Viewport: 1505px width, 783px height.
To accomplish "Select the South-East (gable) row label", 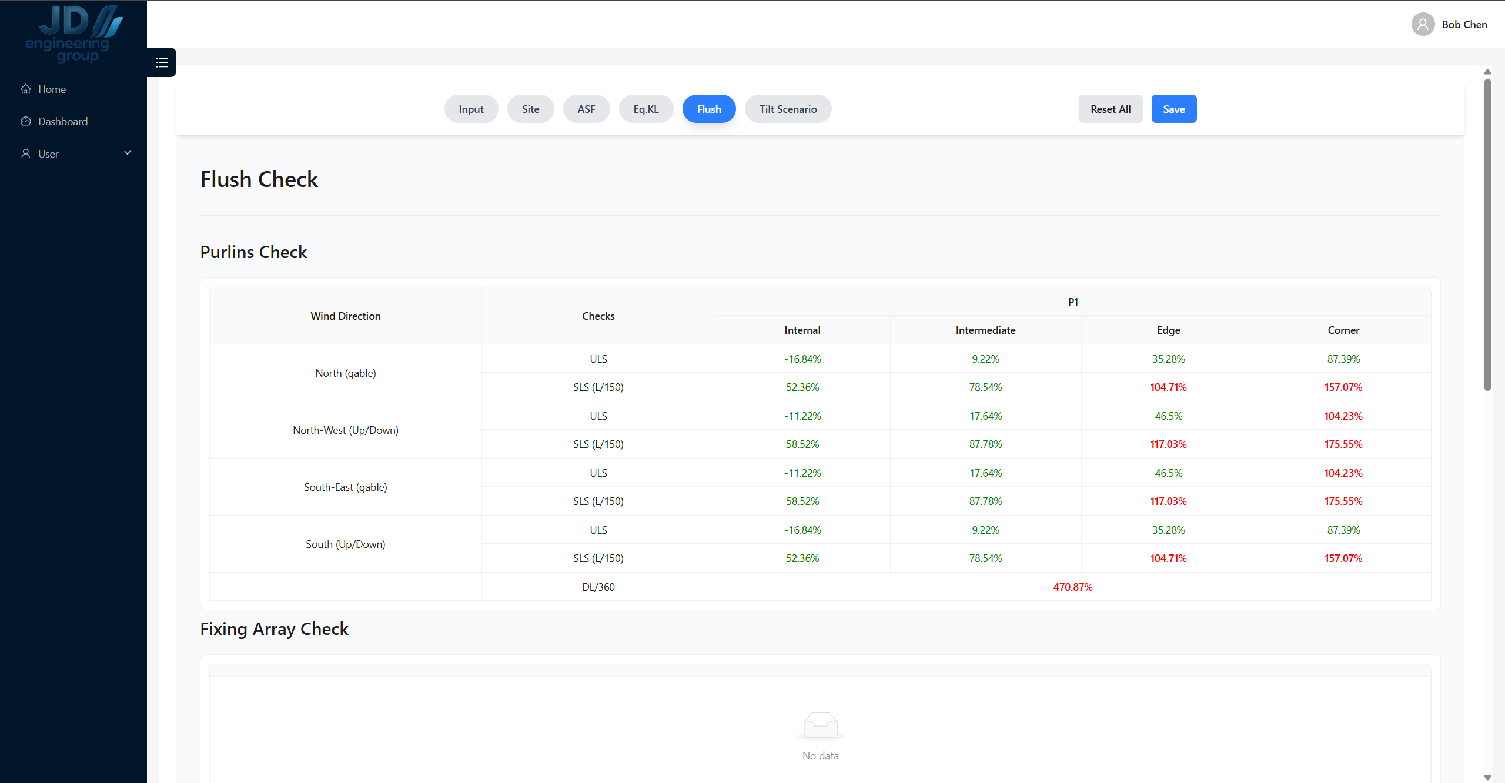I will click(346, 487).
